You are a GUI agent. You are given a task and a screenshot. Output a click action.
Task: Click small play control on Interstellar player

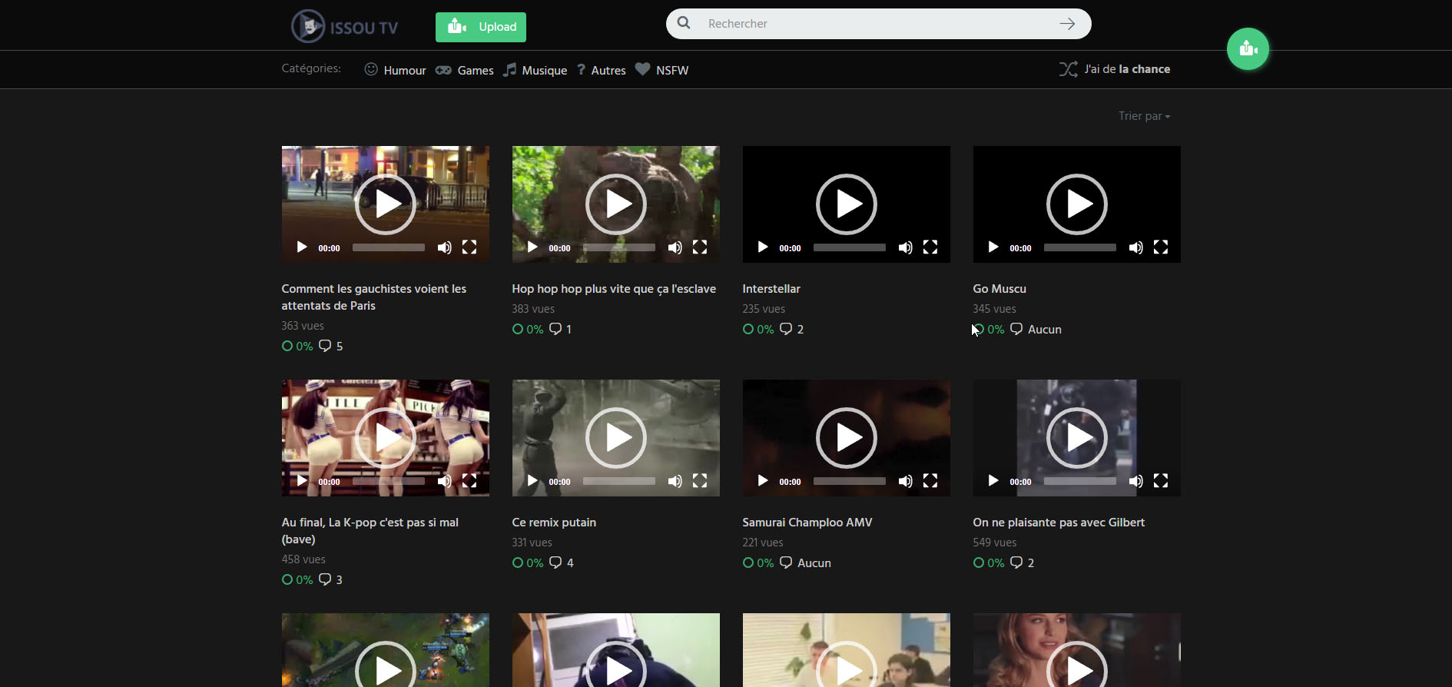click(763, 247)
